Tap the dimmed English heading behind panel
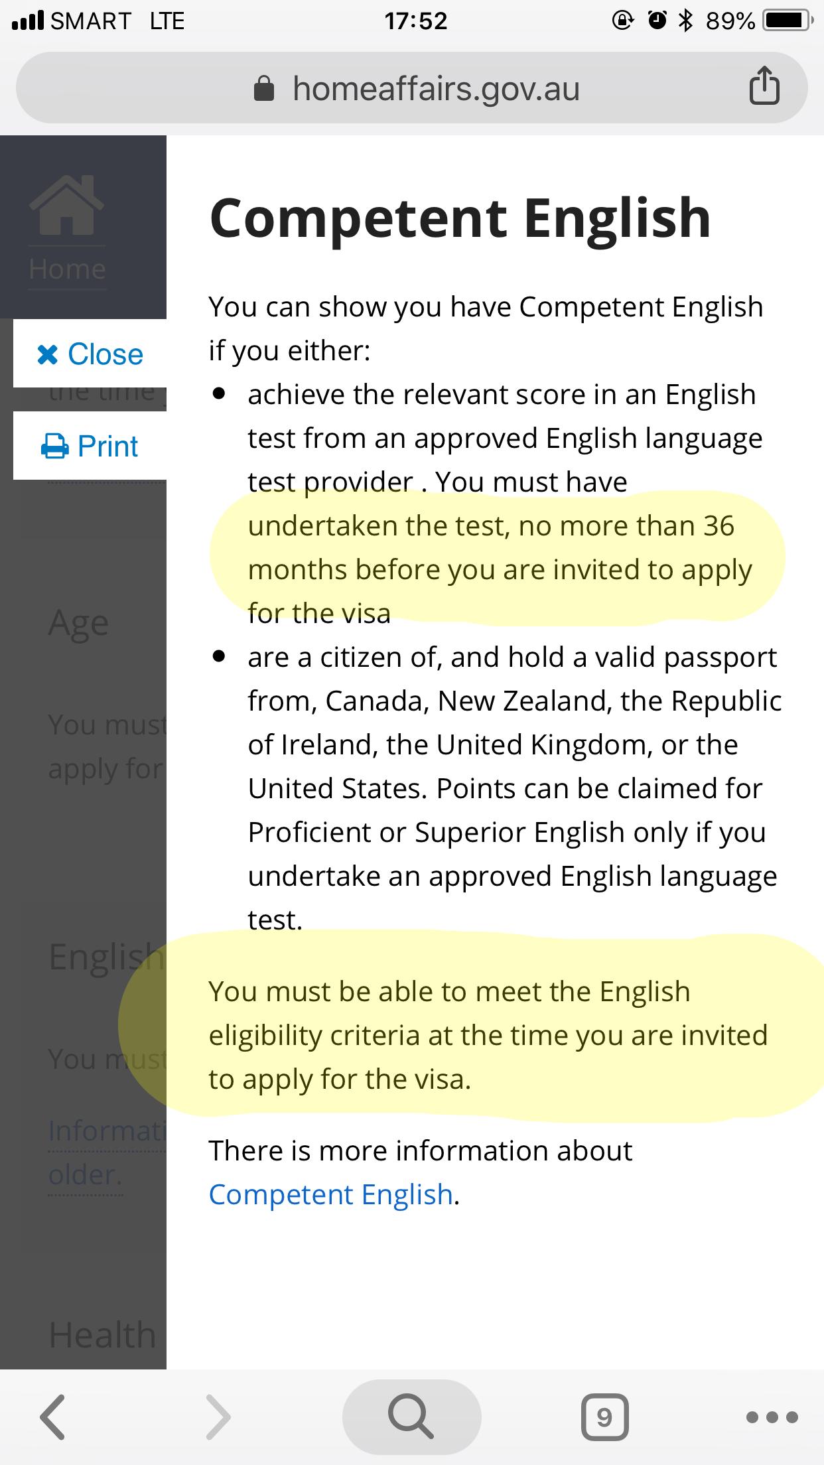 pyautogui.click(x=105, y=956)
